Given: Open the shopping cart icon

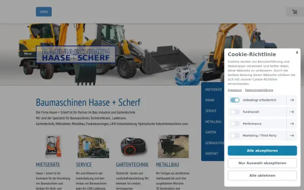Looking at the screenshot, I should click(295, 12).
